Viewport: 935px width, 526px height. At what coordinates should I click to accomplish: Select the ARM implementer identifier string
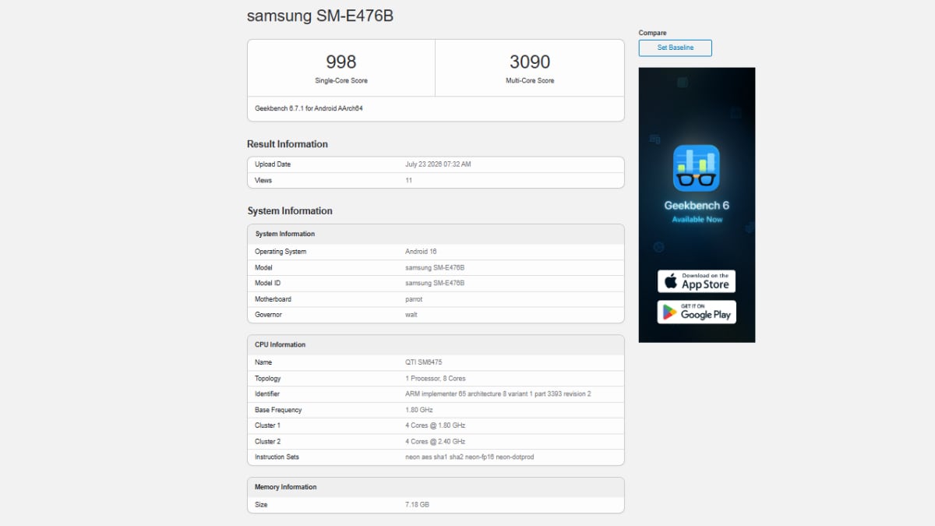pyautogui.click(x=498, y=394)
